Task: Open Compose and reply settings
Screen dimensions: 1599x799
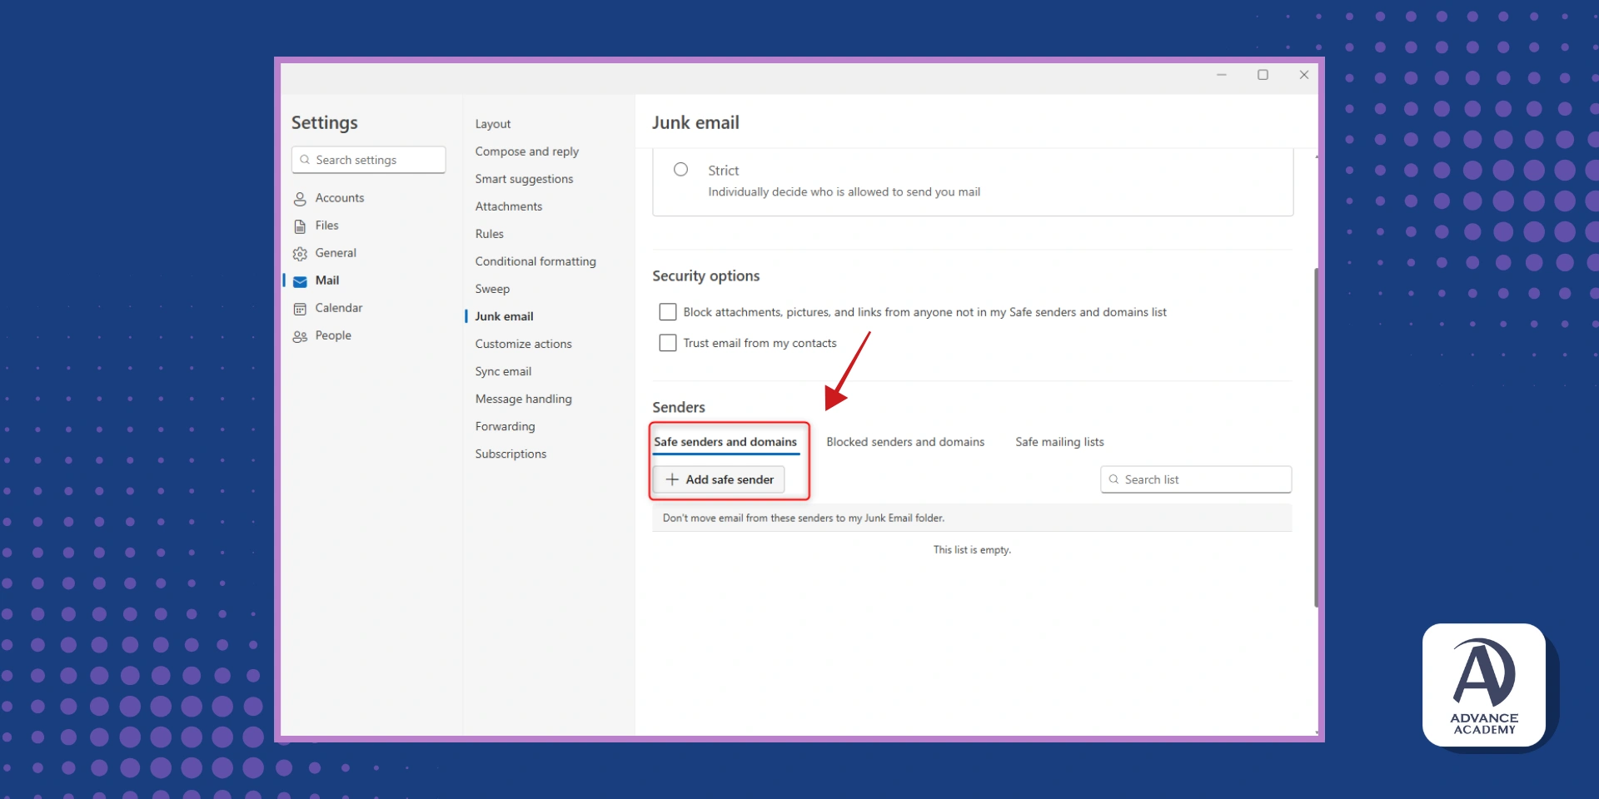Action: click(x=527, y=151)
